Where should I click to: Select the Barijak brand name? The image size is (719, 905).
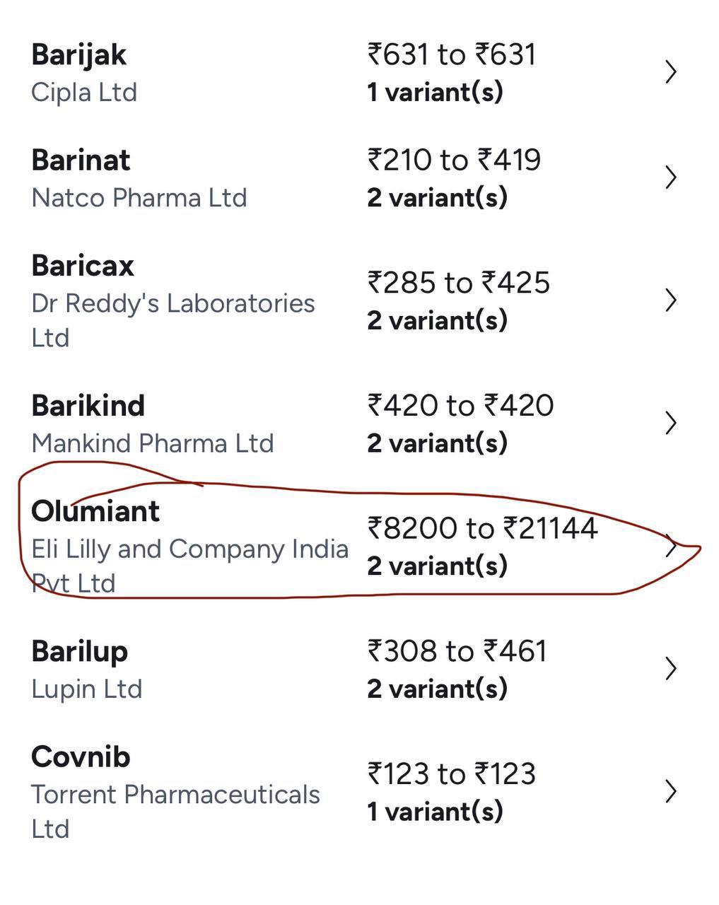[x=78, y=55]
